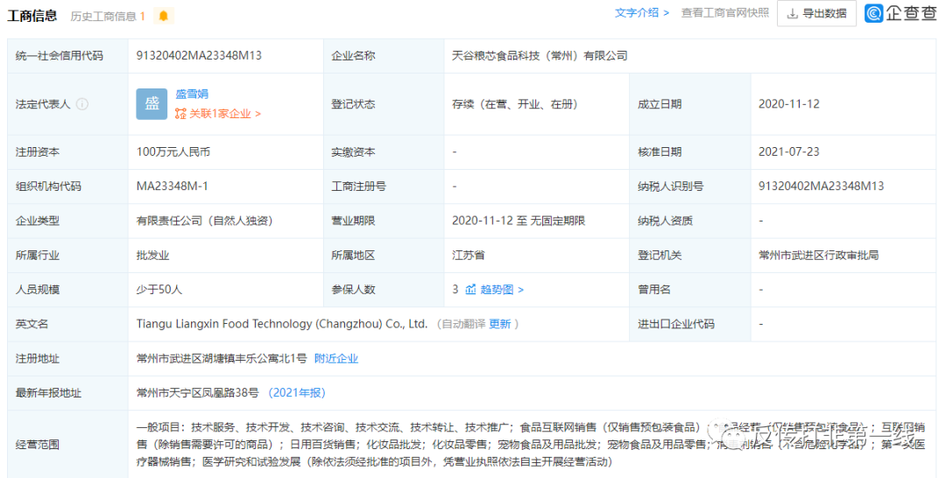Open 趋势图 link for insured count

(502, 290)
